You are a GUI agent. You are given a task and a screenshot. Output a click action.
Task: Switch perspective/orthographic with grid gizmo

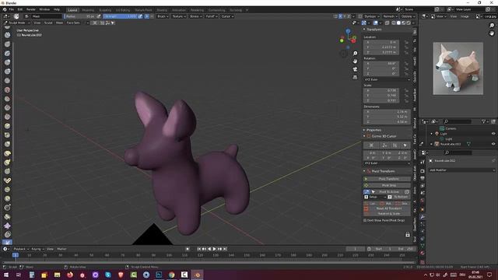(355, 77)
